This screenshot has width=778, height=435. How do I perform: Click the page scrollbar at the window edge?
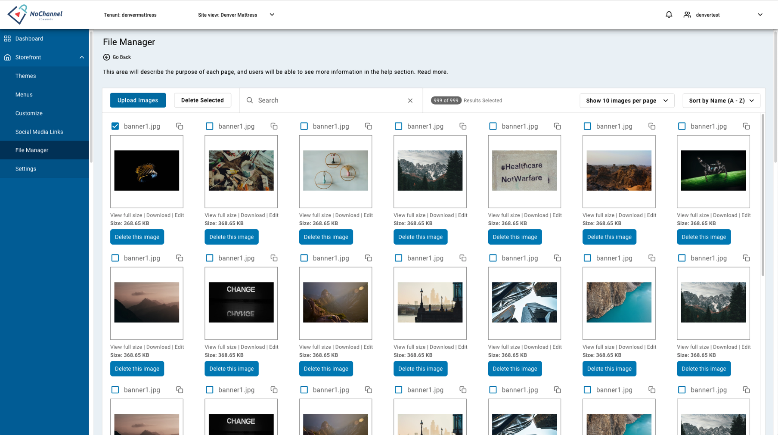pos(775,97)
